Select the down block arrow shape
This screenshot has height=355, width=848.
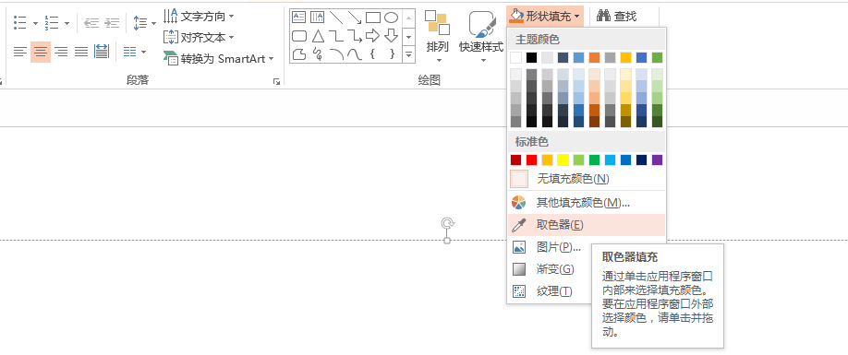pos(392,36)
